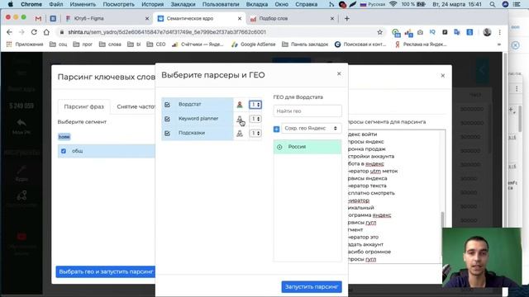The height and width of the screenshot is (297, 529).
Task: Click the blue plus icon beside geo dropdown
Action: point(276,129)
